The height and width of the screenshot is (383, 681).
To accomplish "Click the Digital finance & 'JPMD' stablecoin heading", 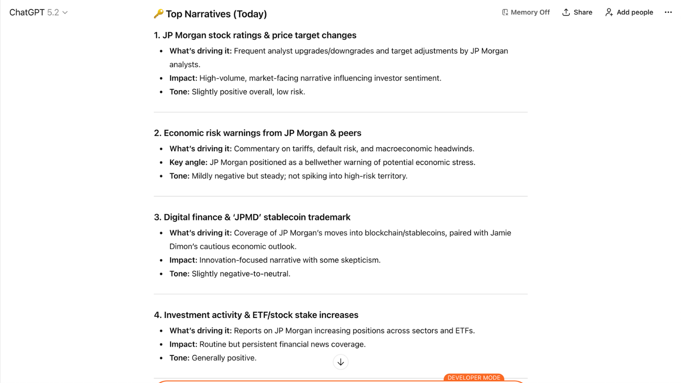I will [252, 217].
